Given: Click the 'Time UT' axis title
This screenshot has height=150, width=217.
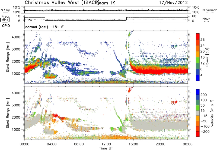Looking at the screenshot, I should (106, 148).
